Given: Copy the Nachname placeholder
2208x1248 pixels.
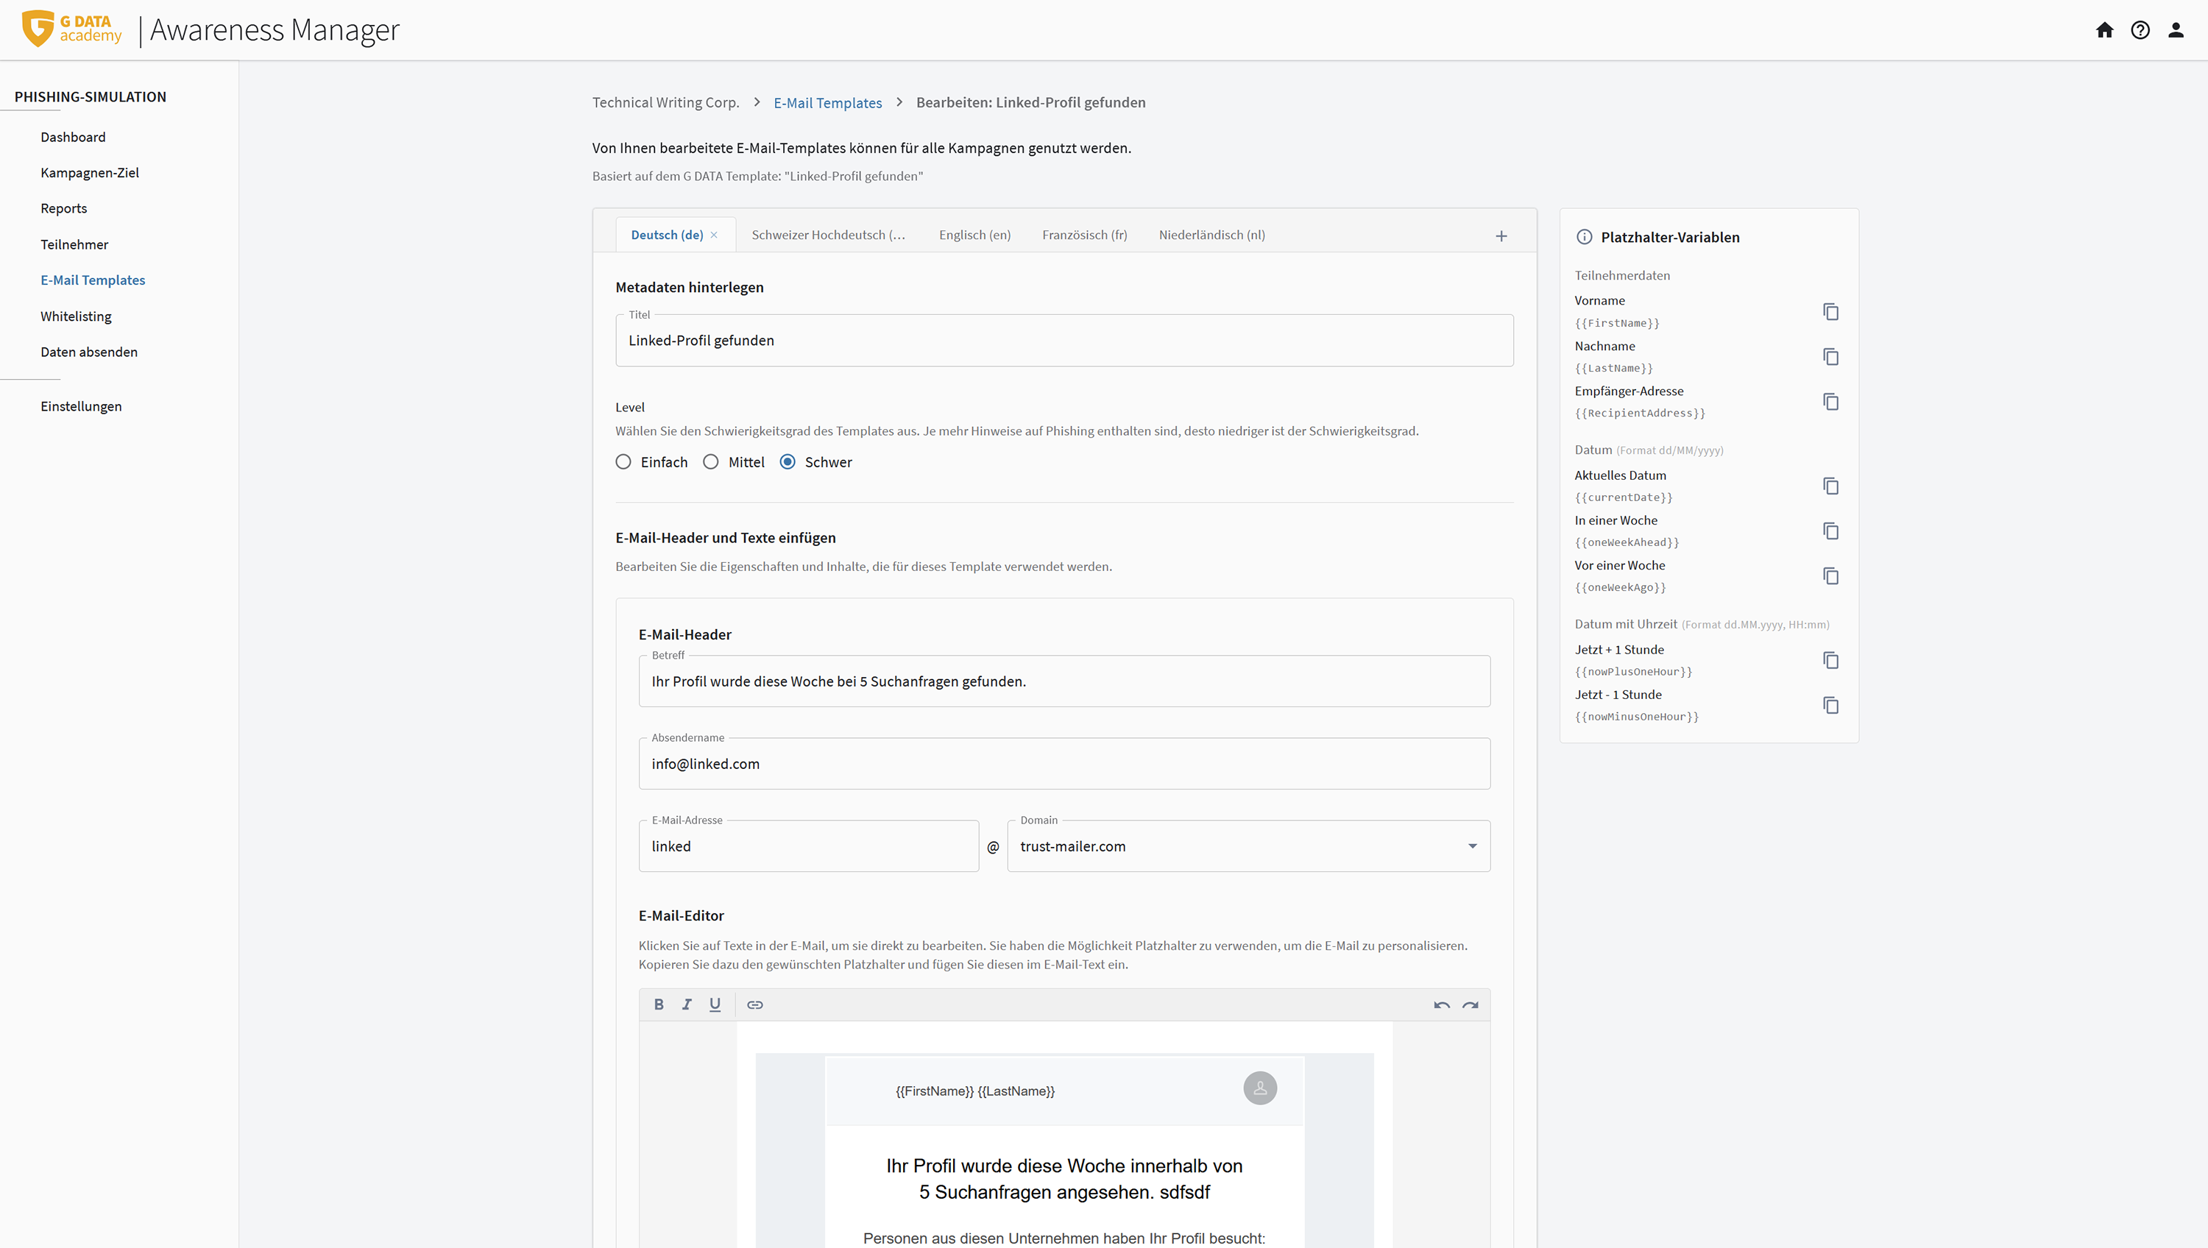Looking at the screenshot, I should [x=1831, y=357].
